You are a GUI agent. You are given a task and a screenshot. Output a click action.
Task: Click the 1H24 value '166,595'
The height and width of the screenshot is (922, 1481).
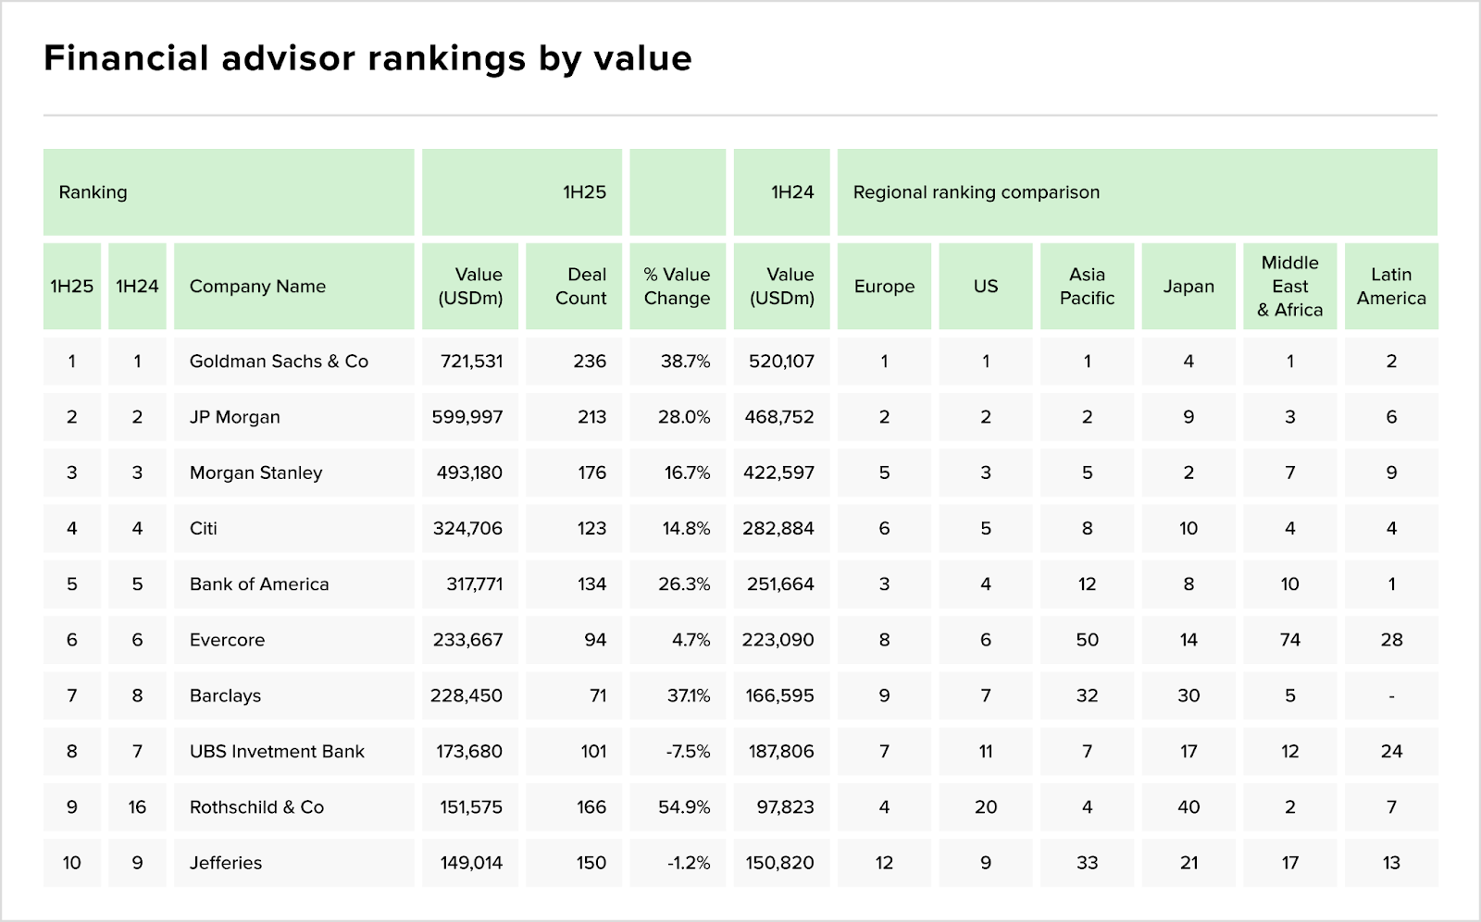click(782, 695)
